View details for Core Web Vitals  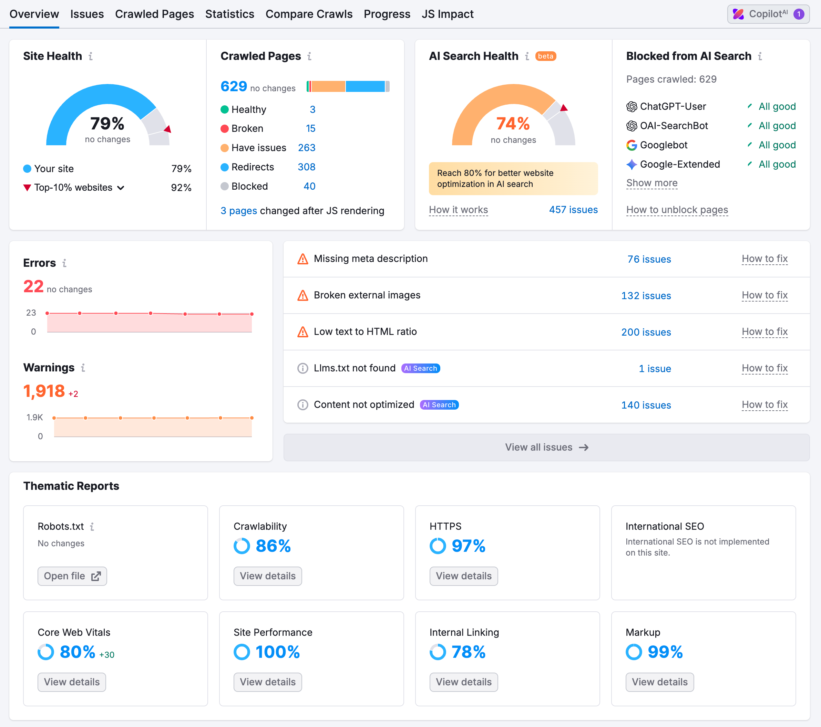72,682
